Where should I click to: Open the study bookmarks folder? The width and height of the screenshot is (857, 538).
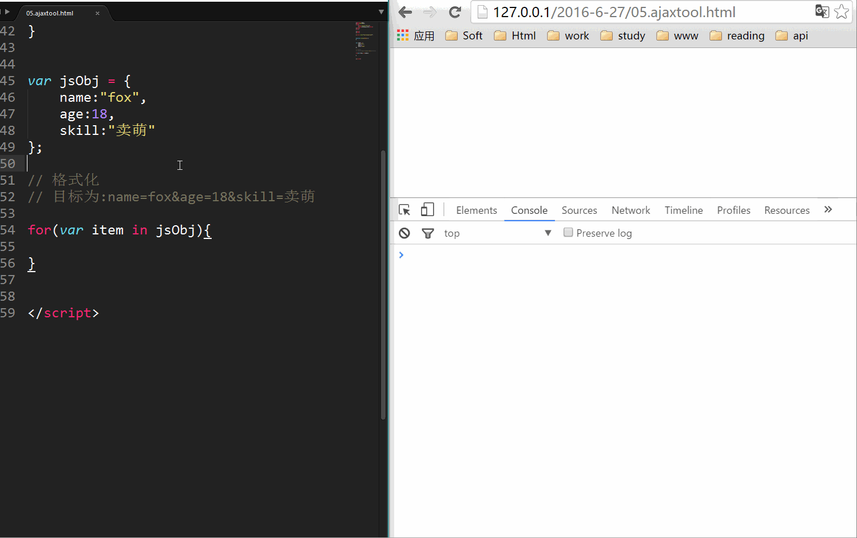coord(632,35)
